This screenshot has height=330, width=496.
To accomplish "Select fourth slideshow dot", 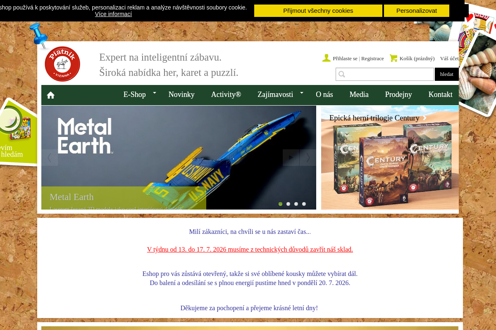I will (304, 204).
